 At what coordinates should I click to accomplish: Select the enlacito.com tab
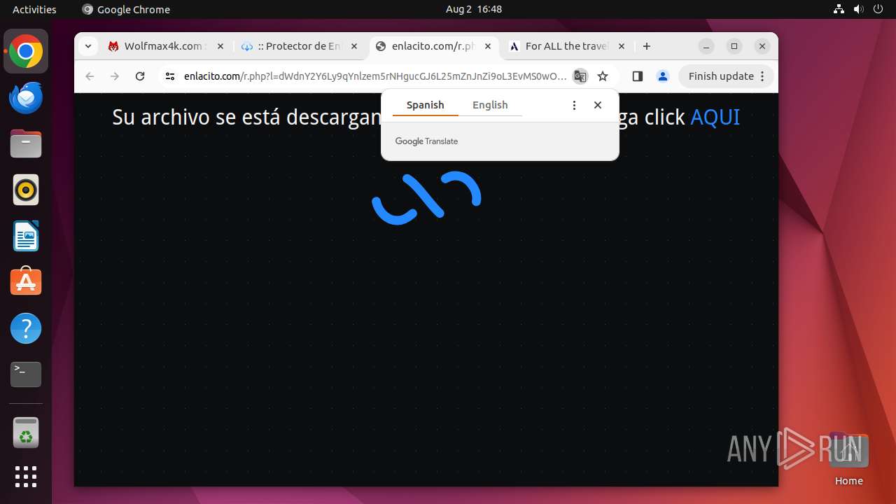coord(433,46)
